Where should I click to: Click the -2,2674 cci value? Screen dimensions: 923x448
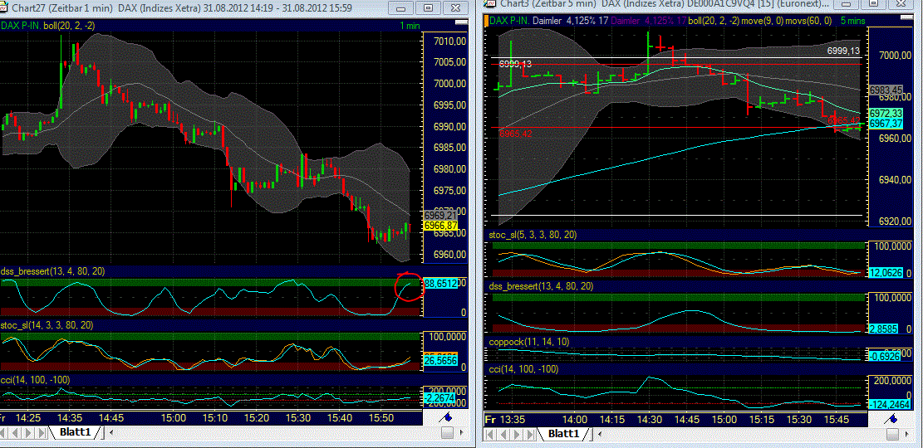pyautogui.click(x=440, y=398)
